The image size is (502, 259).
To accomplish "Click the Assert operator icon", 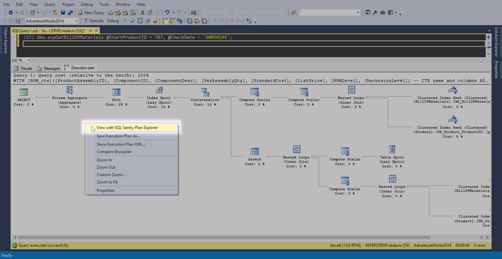I will pyautogui.click(x=254, y=151).
